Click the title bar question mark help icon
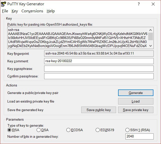This screenshot has width=161, height=144. 139,4
